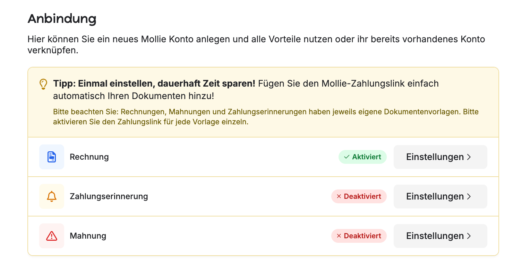Click the X icon in Mahnung's Deaktiviert badge
530x266 pixels.
(x=339, y=236)
